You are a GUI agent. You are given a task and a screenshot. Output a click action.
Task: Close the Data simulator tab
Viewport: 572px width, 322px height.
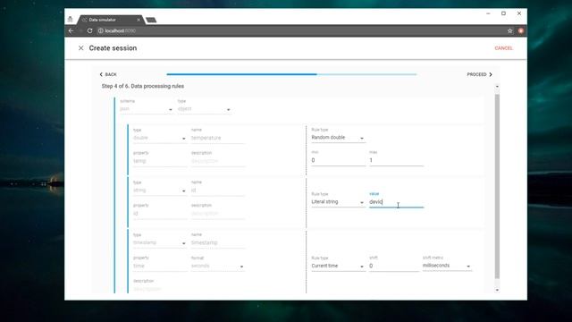click(x=139, y=20)
